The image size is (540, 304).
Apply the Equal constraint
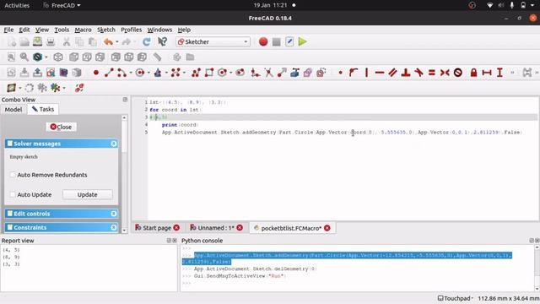431,73
